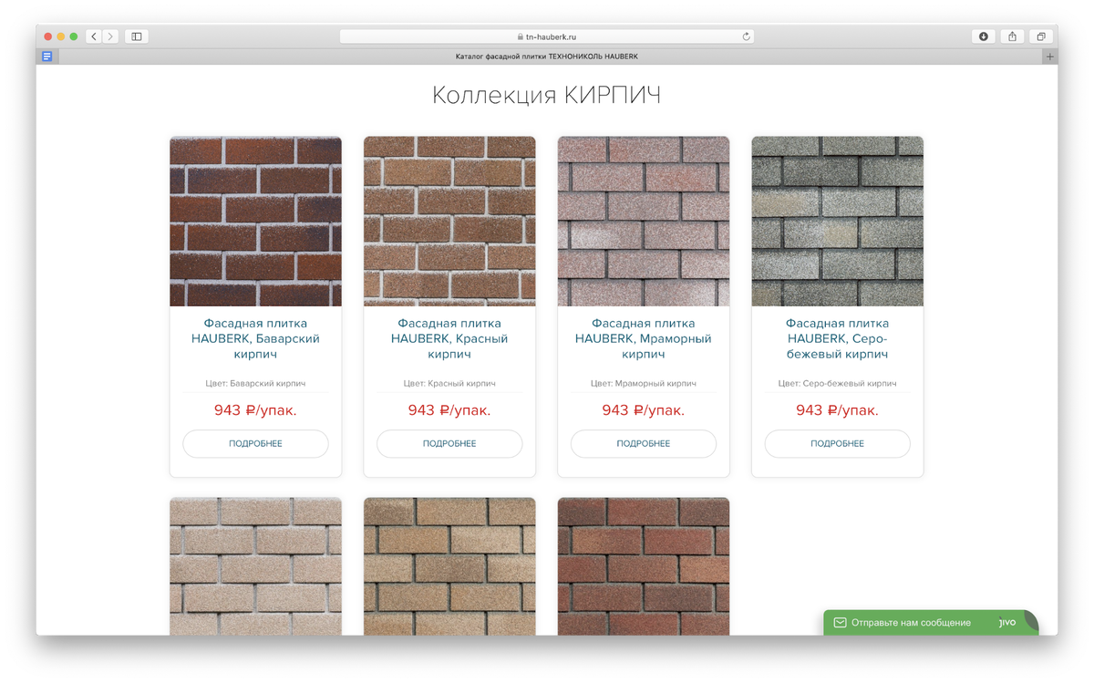Image resolution: width=1094 pixels, height=683 pixels.
Task: Open ПОДРОБНЕЕ for Мраморный кирпич
Action: [x=644, y=443]
